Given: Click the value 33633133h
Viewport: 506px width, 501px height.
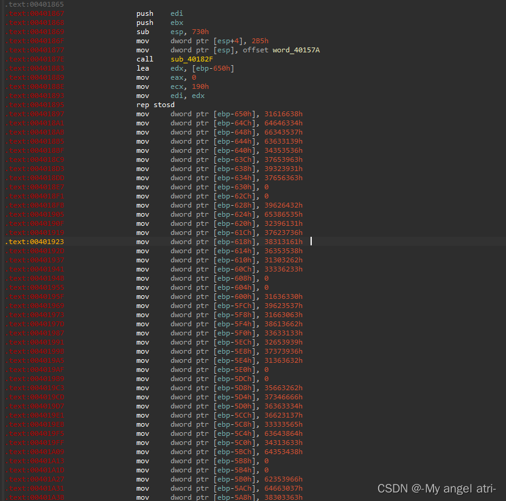Looking at the screenshot, I should [x=284, y=333].
